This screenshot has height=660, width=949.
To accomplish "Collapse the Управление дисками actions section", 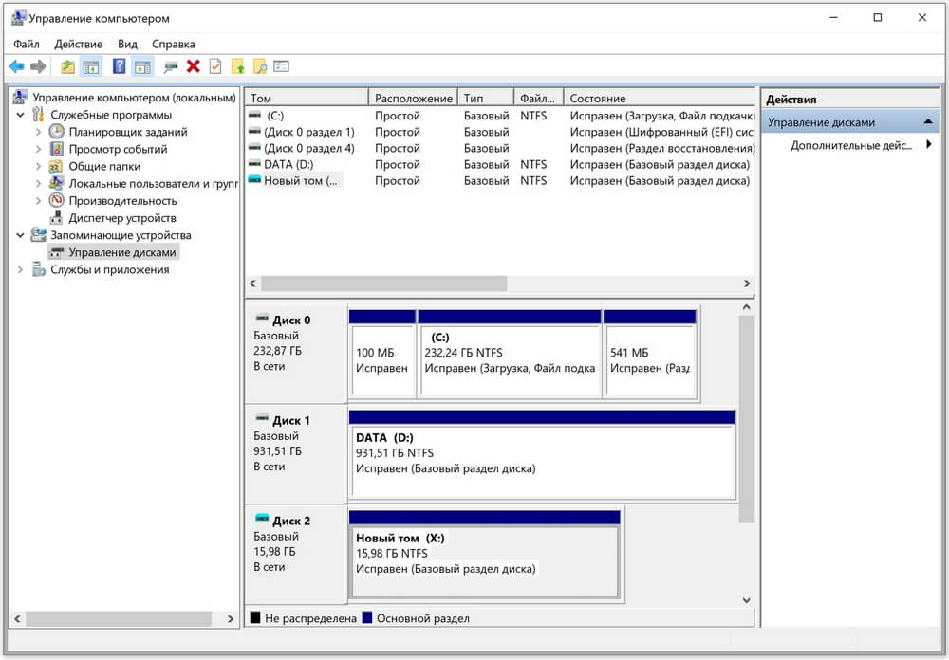I will (928, 122).
